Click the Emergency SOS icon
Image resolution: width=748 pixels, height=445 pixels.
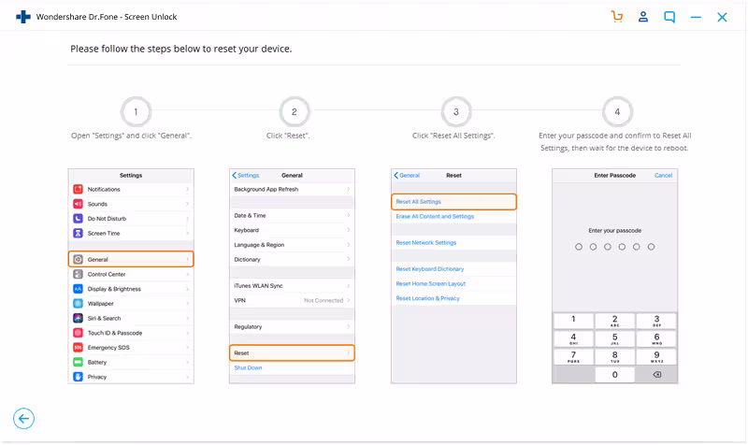(78, 348)
